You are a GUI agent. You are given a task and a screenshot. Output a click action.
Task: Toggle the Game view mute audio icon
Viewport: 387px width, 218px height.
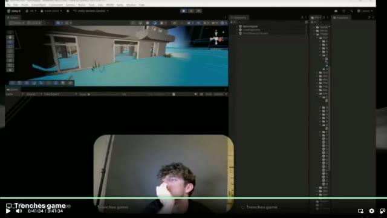coord(196,94)
